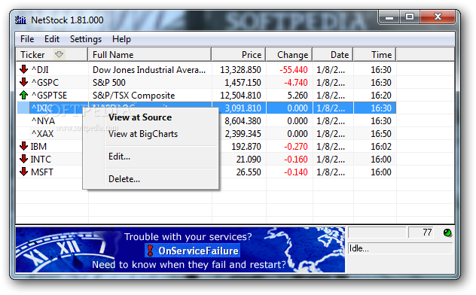
Task: Click red down arrow beside INTC
Action: [x=23, y=159]
